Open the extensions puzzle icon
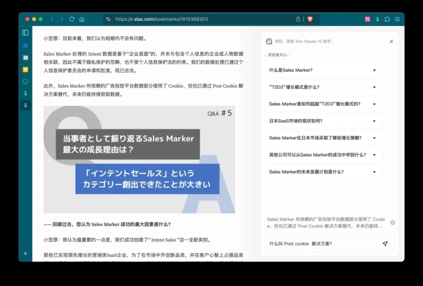The width and height of the screenshot is (423, 286). [387, 19]
